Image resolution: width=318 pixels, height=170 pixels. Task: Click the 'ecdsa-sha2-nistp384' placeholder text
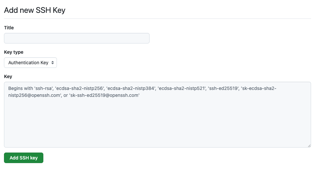coord(130,88)
